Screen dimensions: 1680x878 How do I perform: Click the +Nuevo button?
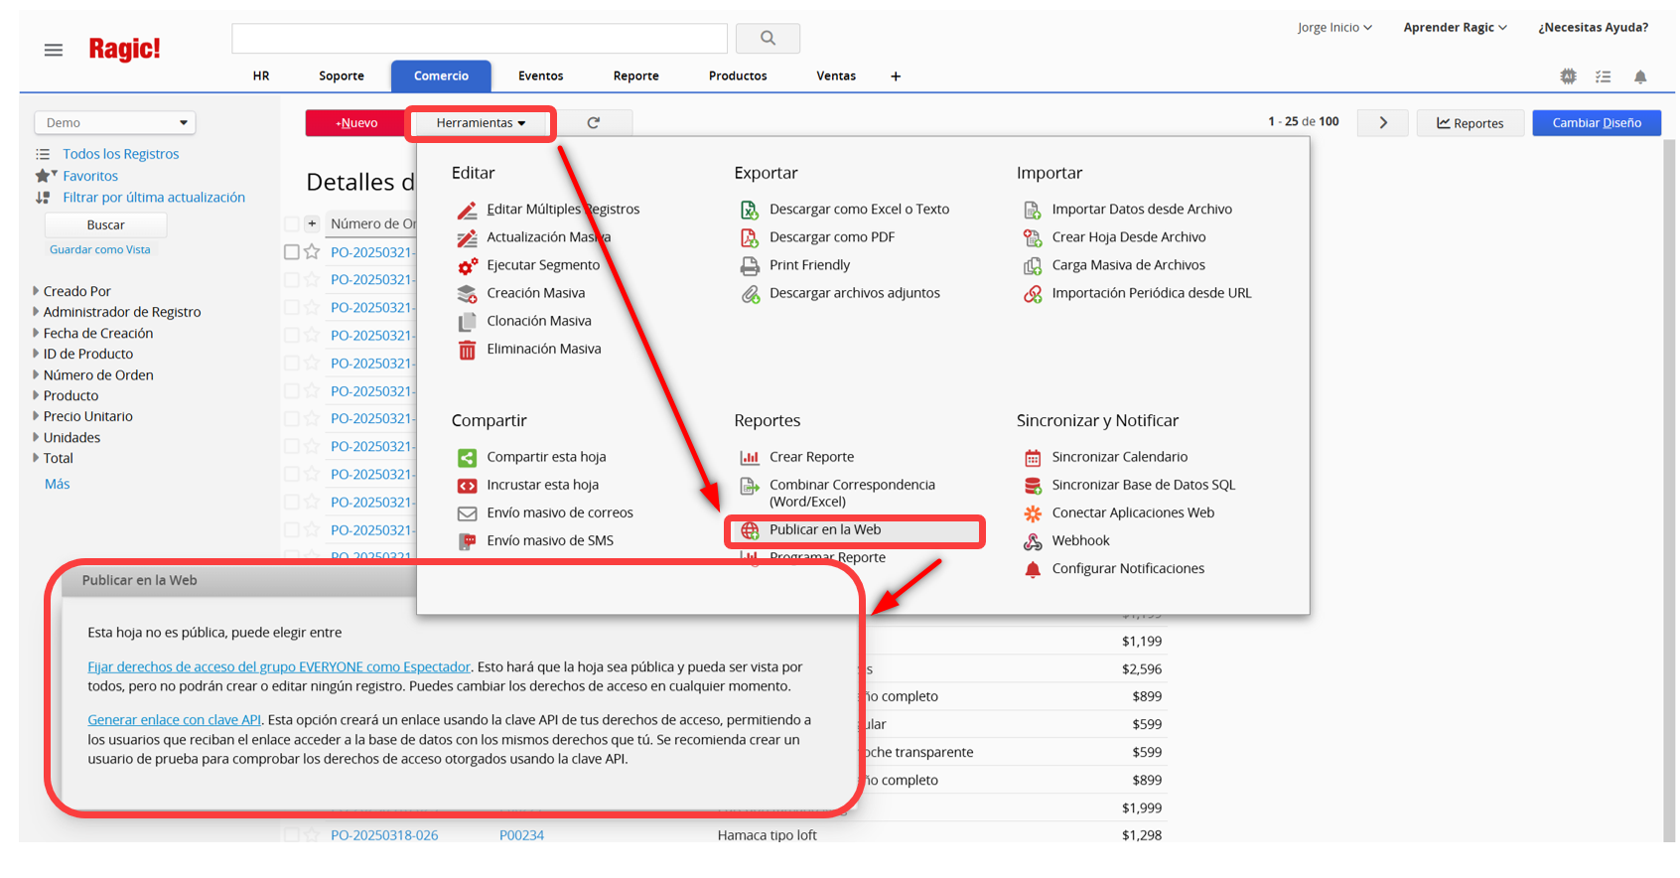pos(356,123)
